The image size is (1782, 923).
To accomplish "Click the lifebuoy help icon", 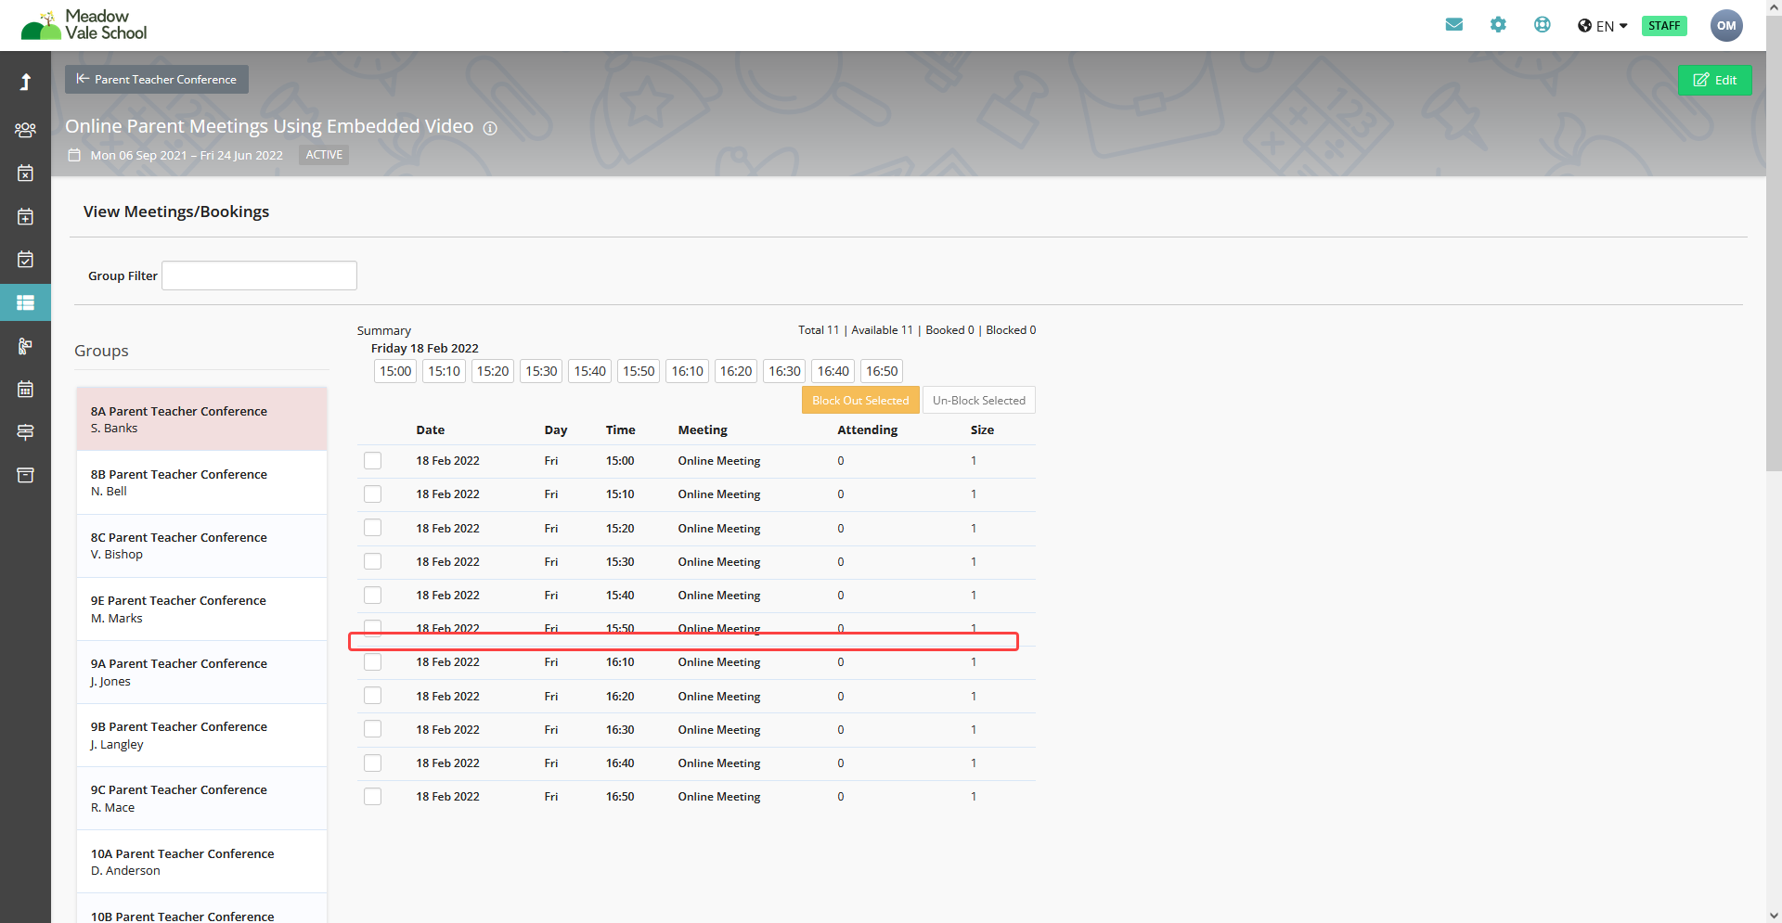I will [x=1542, y=25].
